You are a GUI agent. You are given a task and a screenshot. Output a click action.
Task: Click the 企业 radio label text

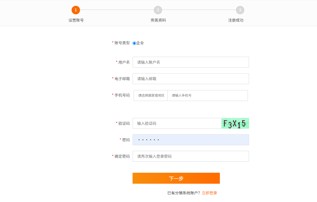pos(140,43)
